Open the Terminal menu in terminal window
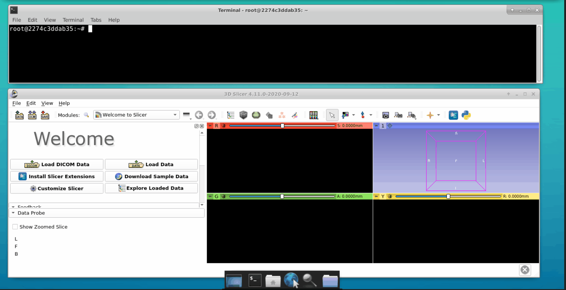Viewport: 566px width, 290px height. [73, 20]
